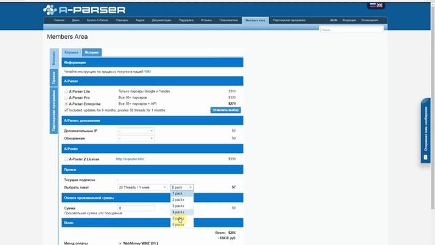Switch language with the Russian flag
This screenshot has height=245, width=435.
372,5
